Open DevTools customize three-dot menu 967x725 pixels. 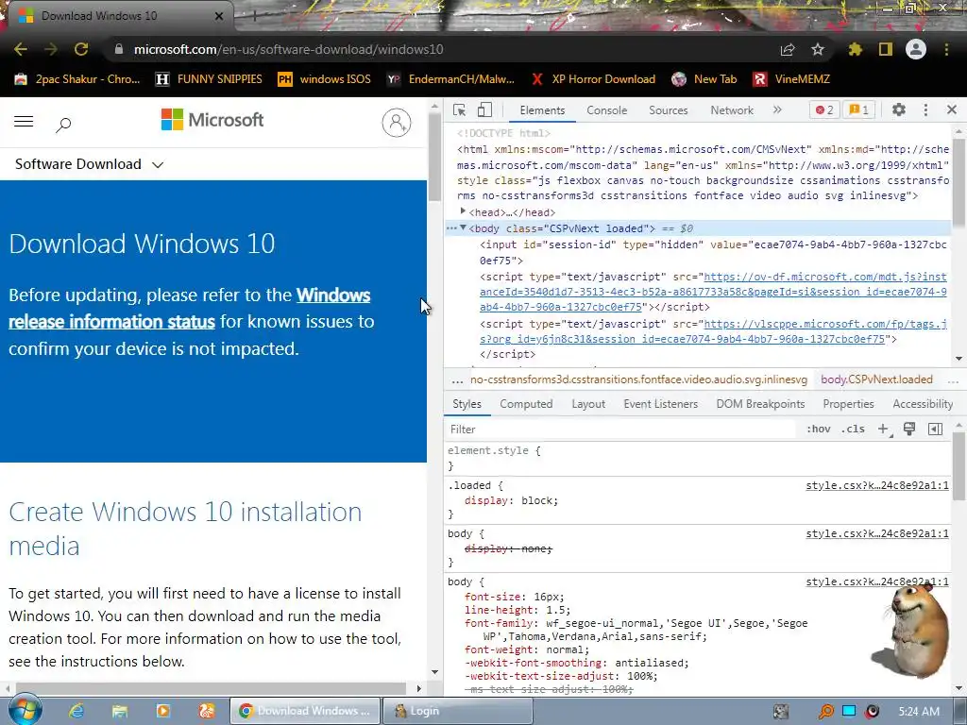(925, 110)
